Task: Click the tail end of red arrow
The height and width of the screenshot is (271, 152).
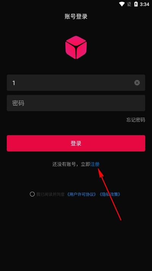Action: [x=121, y=220]
